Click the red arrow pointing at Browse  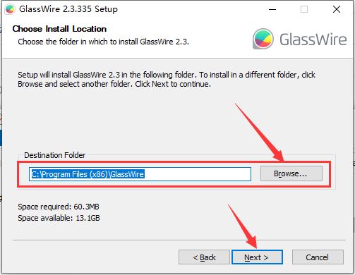pos(260,132)
